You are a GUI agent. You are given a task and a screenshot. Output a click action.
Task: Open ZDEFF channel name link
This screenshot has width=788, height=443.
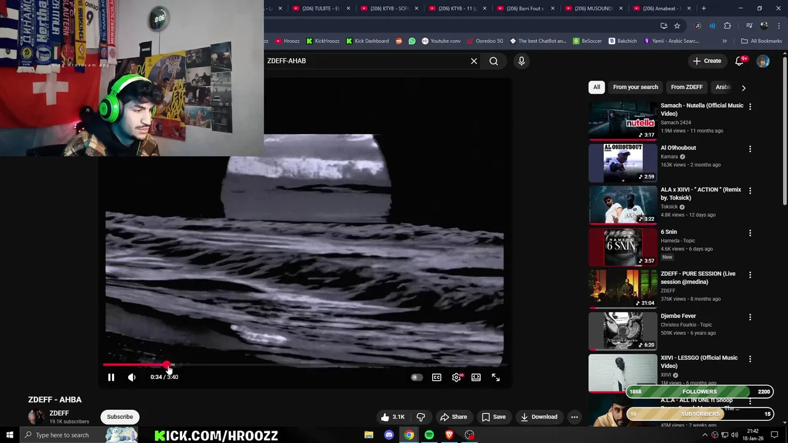pyautogui.click(x=59, y=413)
